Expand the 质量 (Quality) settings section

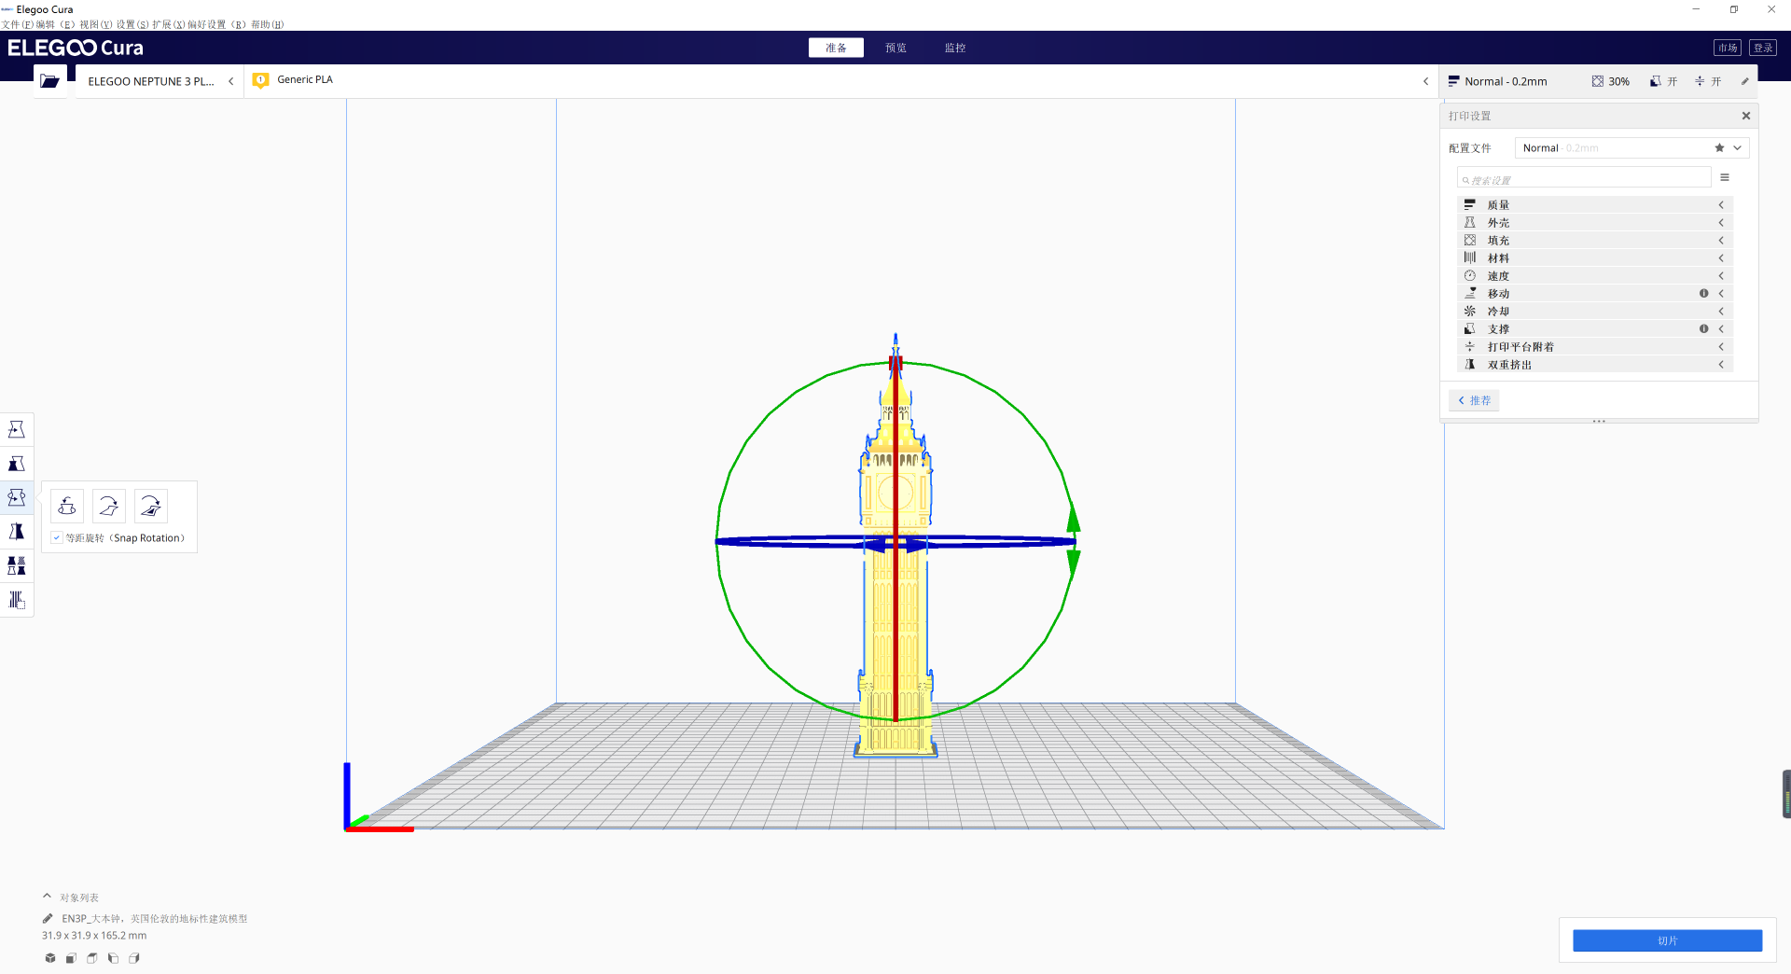click(1595, 205)
